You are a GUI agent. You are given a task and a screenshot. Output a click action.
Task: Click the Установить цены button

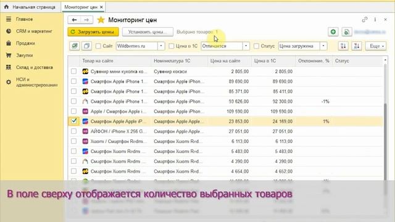click(x=148, y=32)
